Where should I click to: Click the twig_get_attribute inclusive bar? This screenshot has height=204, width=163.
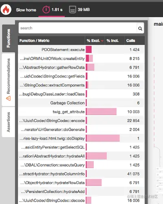(101, 112)
